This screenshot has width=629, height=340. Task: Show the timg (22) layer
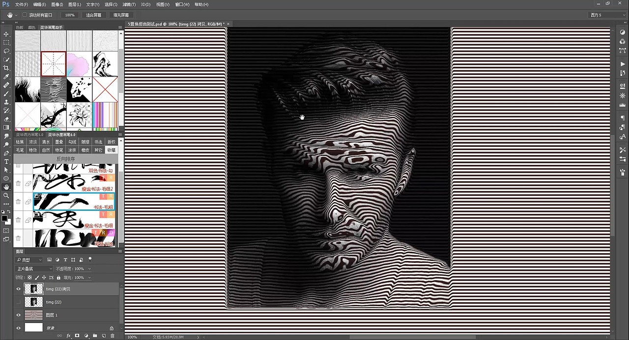point(19,302)
